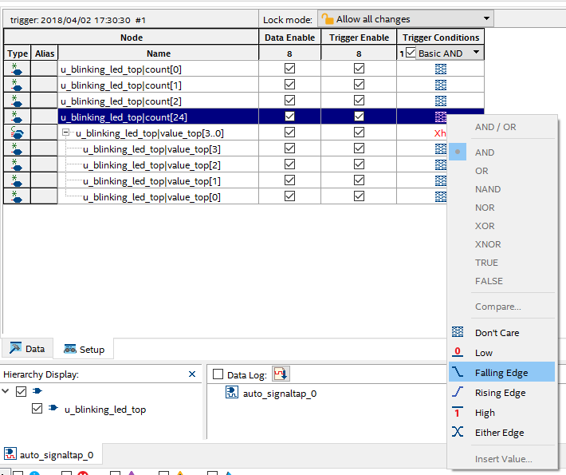Open the Basic AND trigger condition dropdown
Image resolution: width=566 pixels, height=475 pixels.
pos(476,53)
